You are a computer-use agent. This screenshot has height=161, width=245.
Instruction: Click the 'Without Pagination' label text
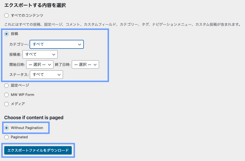(x=27, y=128)
